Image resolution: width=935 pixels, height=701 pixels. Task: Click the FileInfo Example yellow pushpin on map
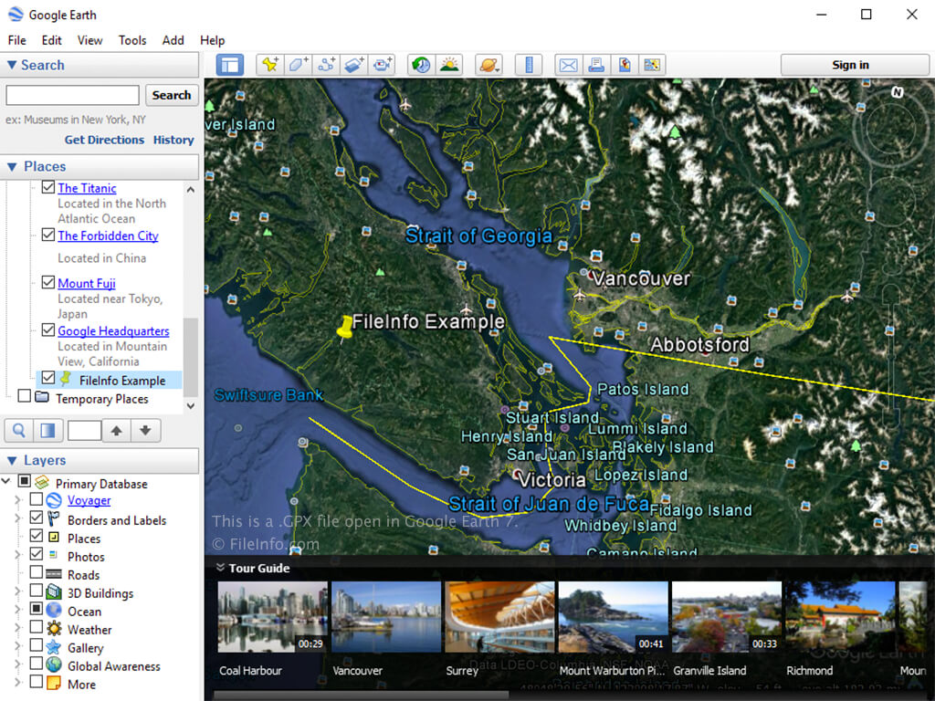click(x=345, y=329)
